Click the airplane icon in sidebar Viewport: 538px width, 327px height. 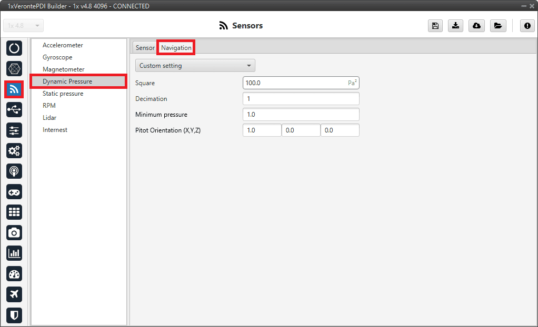(14, 294)
